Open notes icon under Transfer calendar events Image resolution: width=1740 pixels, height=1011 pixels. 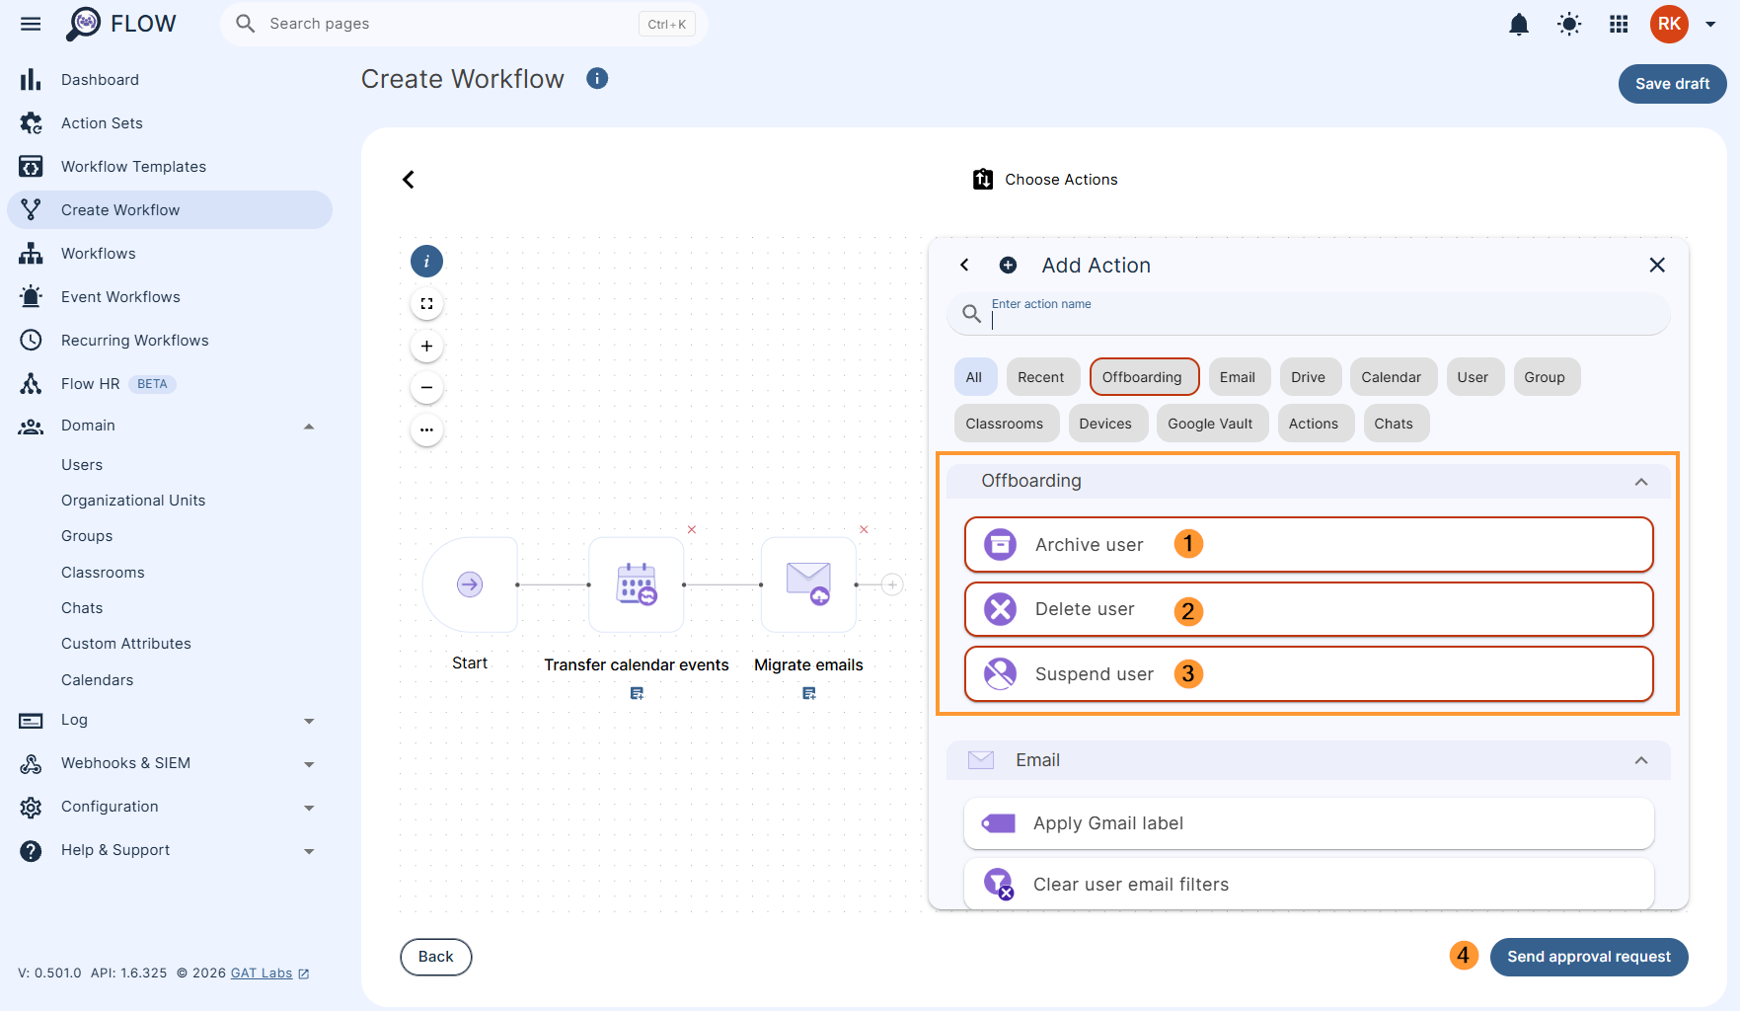(637, 693)
